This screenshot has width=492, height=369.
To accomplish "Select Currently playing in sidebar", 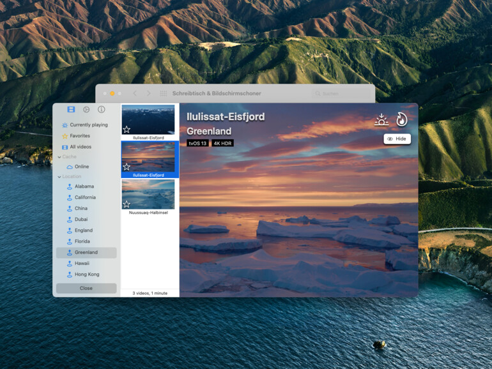I will [x=88, y=125].
